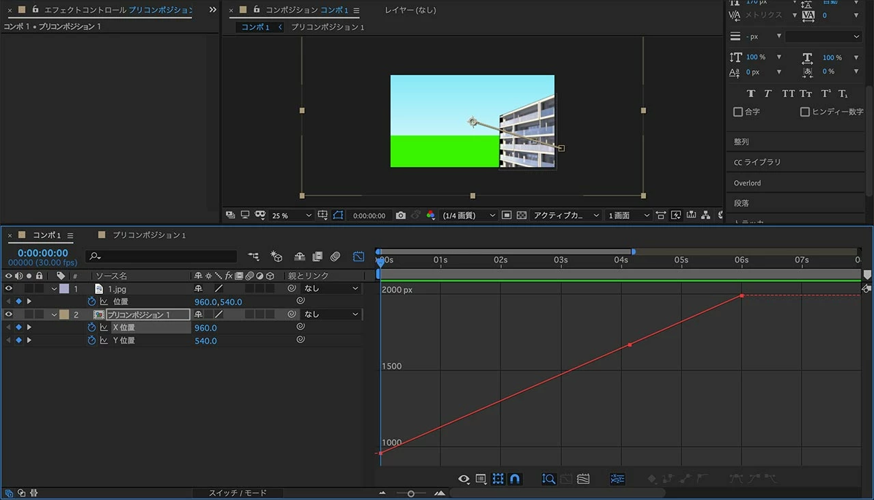874x500 pixels.
Task: Click the separate dimensions icon
Action: click(x=617, y=479)
